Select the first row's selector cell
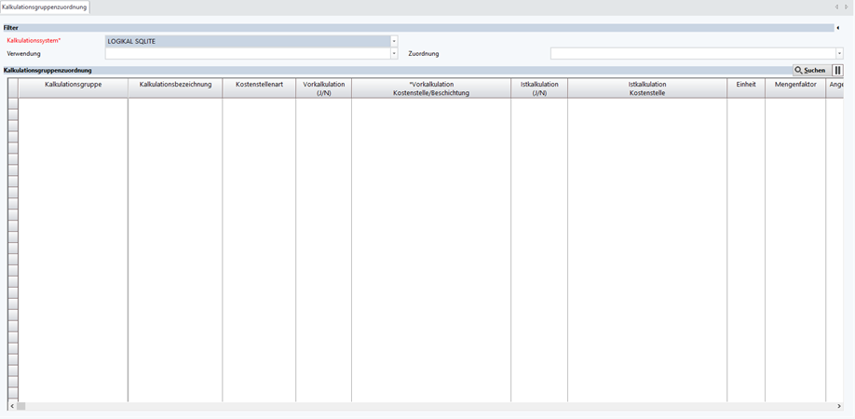The height and width of the screenshot is (419, 855). pos(13,104)
